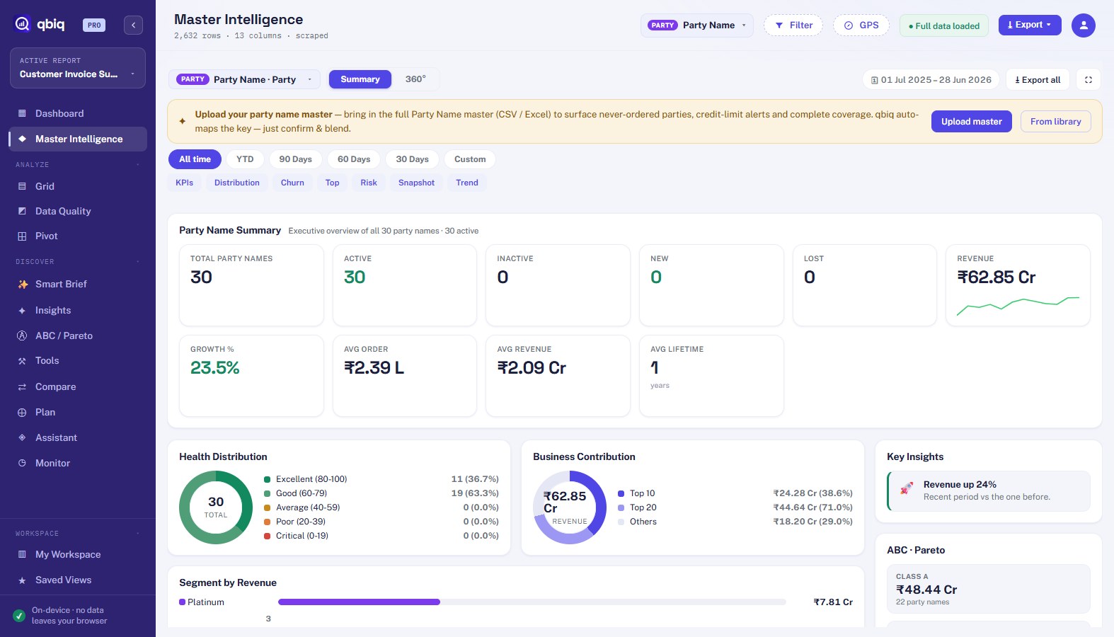The height and width of the screenshot is (637, 1114).
Task: Open Monitor in the sidebar
Action: click(78, 463)
